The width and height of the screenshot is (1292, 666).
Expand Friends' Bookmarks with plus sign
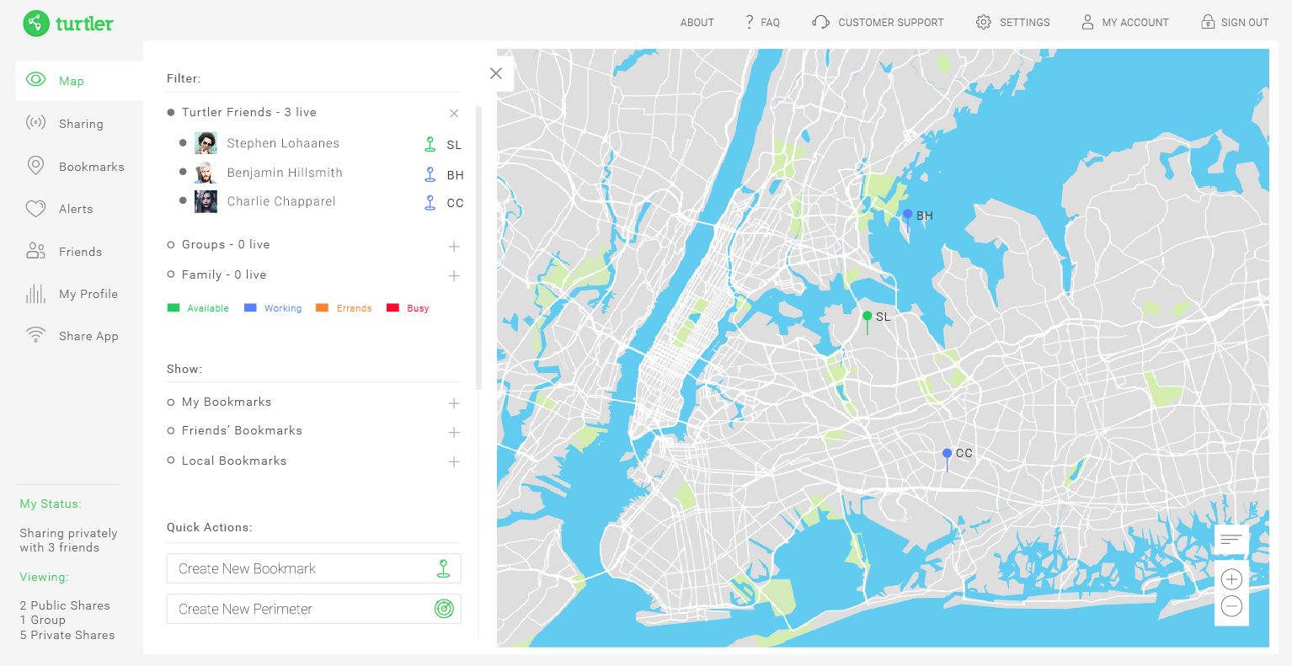click(x=454, y=433)
